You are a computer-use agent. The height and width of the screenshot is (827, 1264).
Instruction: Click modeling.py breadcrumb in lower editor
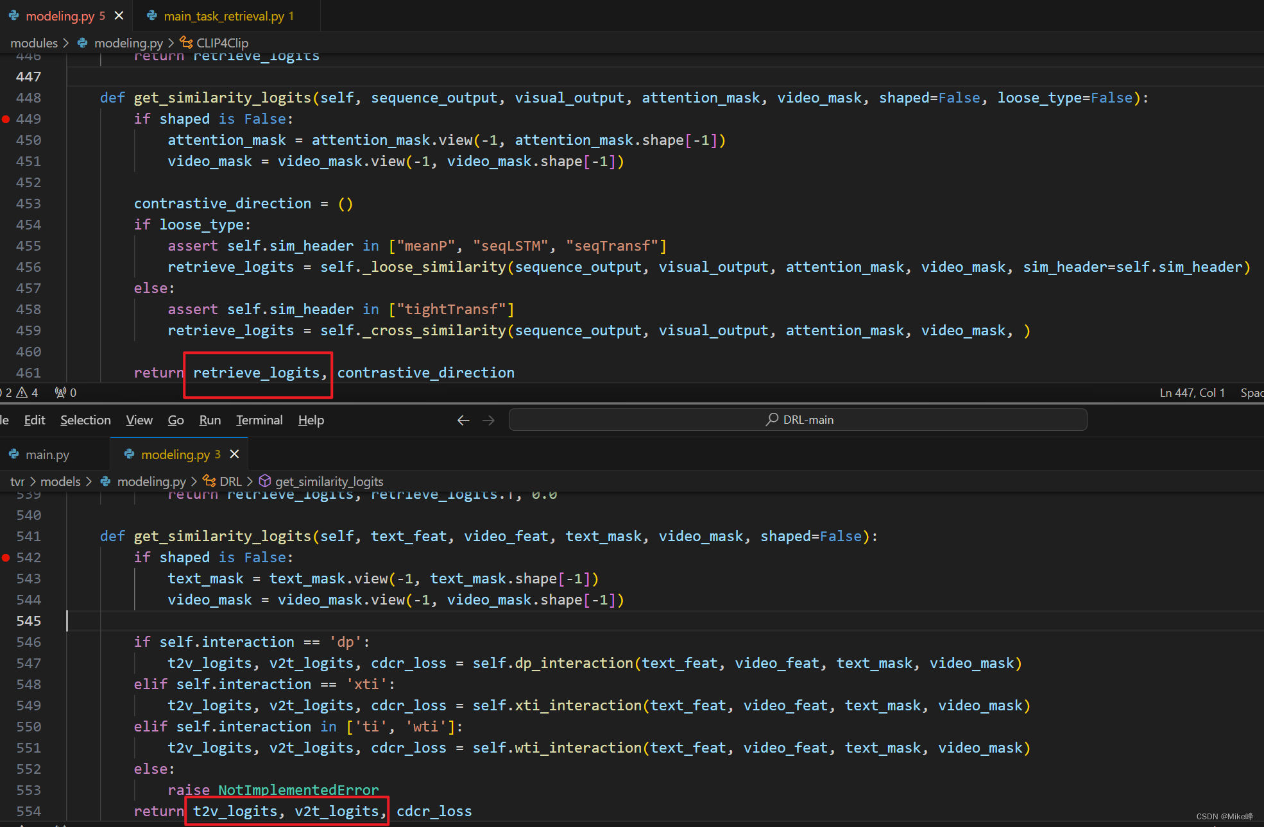coord(151,481)
